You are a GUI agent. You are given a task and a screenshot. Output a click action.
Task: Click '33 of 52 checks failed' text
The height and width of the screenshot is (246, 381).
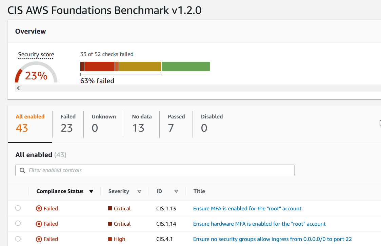click(x=107, y=54)
